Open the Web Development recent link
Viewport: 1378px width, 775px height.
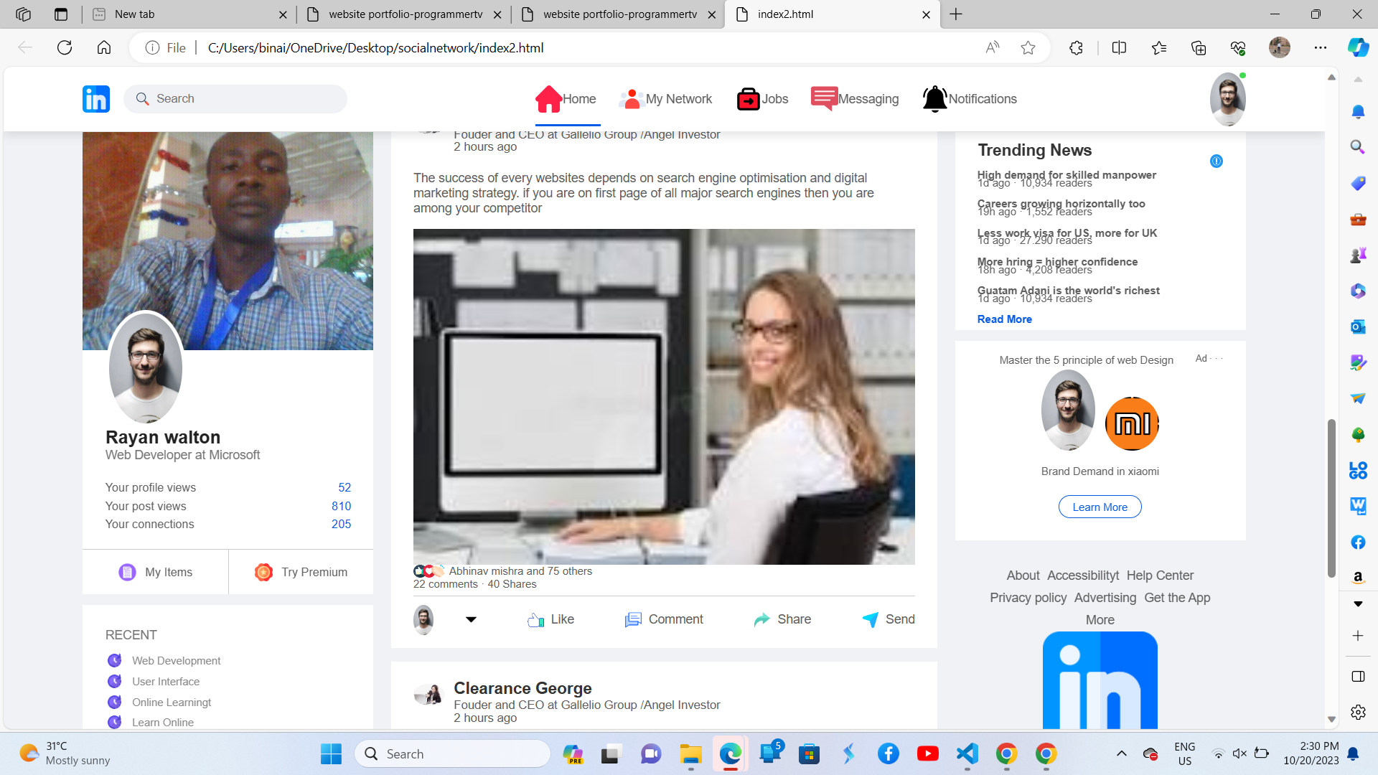click(x=176, y=660)
